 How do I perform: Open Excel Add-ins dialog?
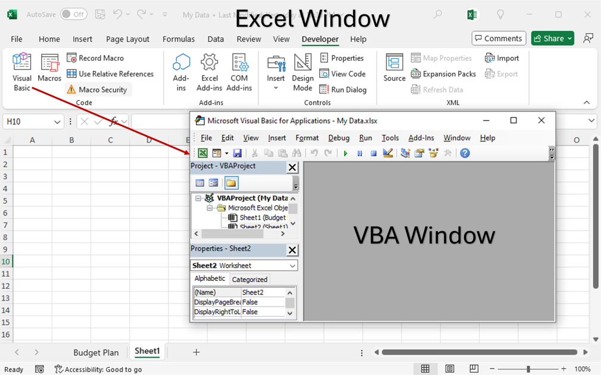[209, 72]
